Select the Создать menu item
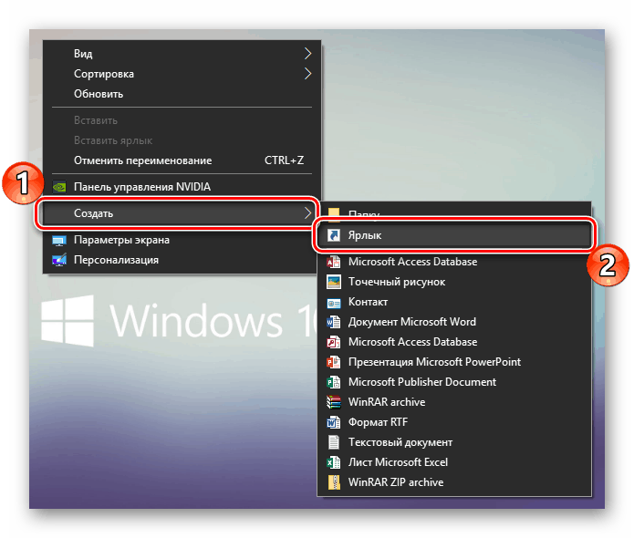634x538 pixels. pyautogui.click(x=178, y=213)
